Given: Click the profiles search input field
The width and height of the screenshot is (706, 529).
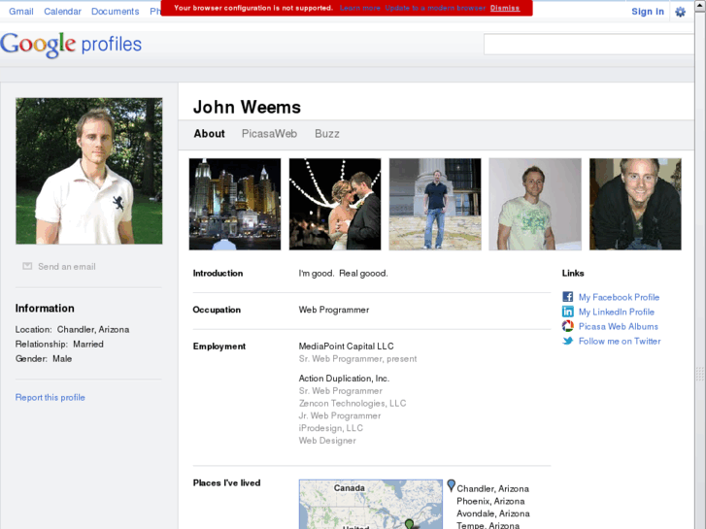Looking at the screenshot, I should (588, 44).
